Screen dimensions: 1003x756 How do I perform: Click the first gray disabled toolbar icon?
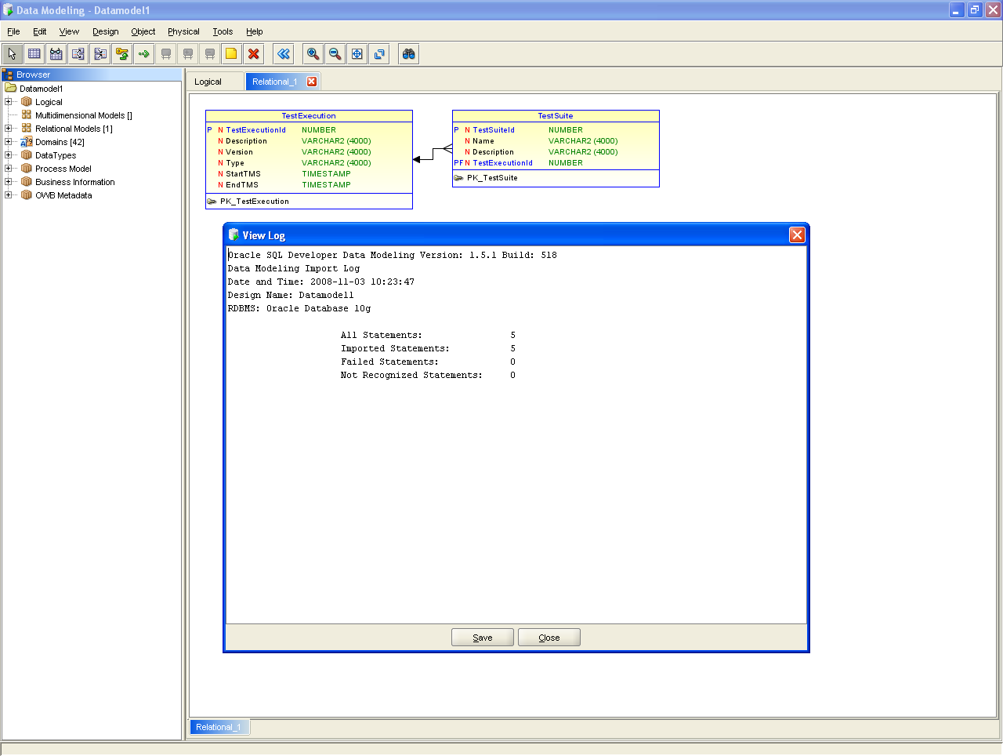(x=166, y=53)
